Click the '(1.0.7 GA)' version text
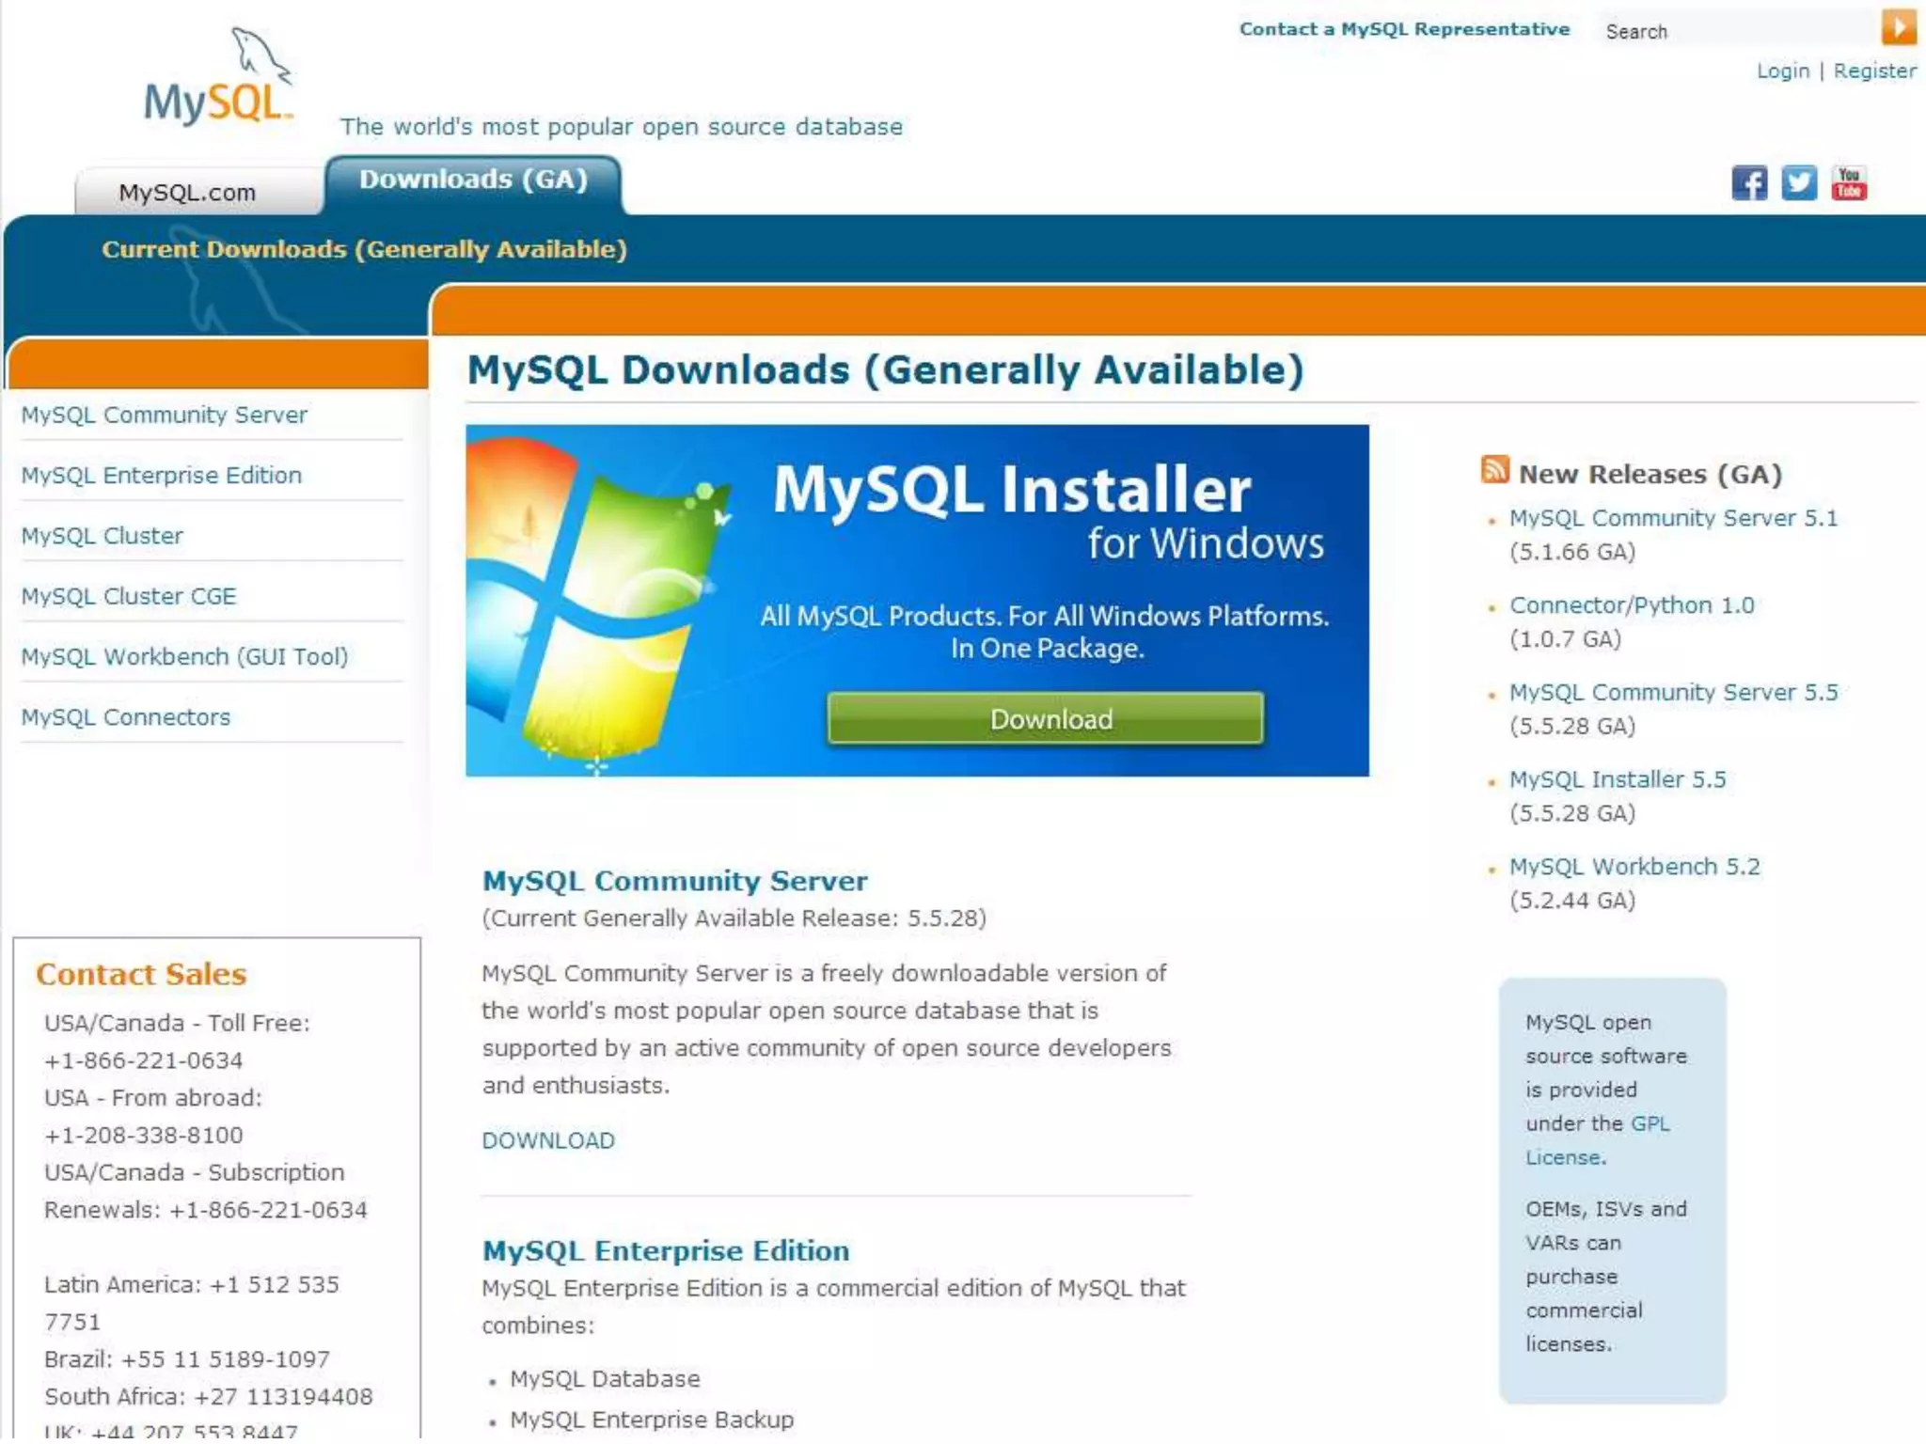The height and width of the screenshot is (1444, 1926). 1565,639
